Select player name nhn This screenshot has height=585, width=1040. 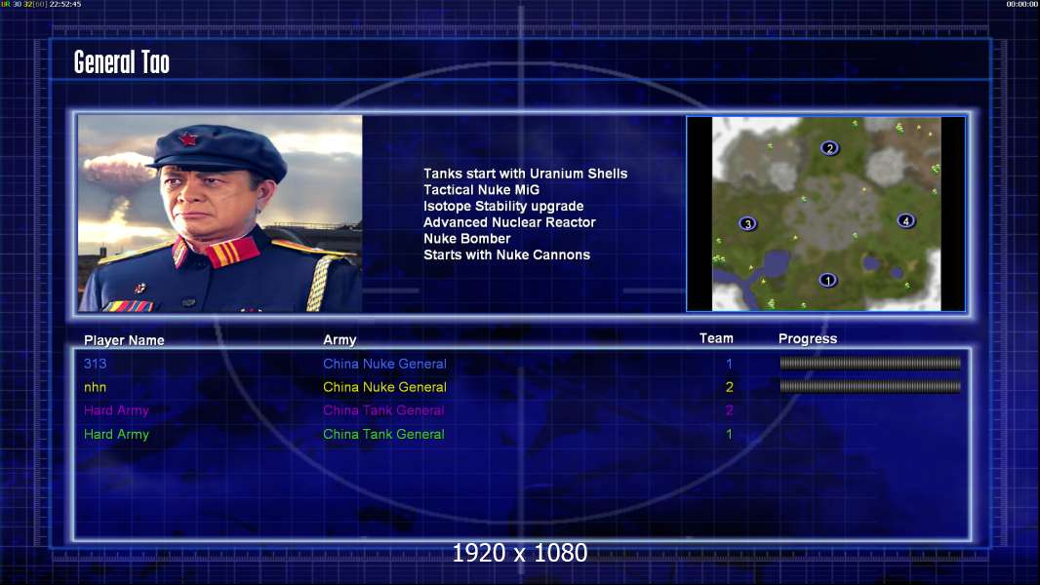[95, 388]
